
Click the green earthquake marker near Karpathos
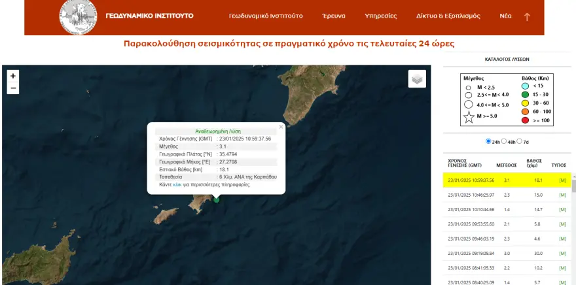[217, 199]
